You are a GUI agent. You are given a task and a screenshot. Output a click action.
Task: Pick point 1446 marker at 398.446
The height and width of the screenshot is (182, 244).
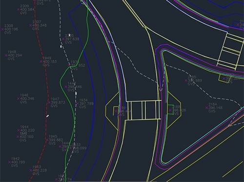pyautogui.click(x=66, y=87)
